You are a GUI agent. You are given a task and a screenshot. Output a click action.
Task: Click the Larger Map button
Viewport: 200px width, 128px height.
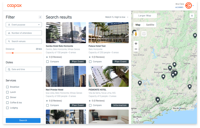(145, 16)
